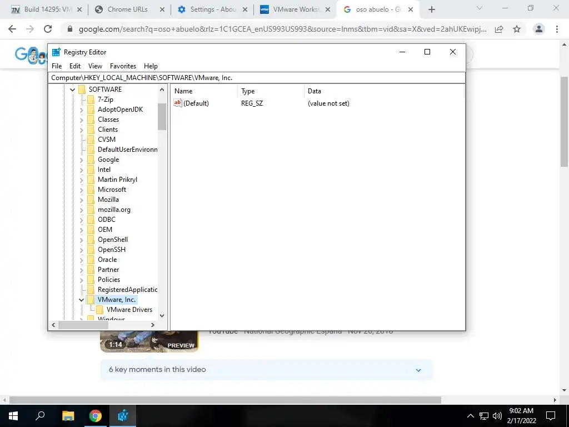The image size is (569, 427).
Task: Select the Partner key
Action: 108,270
